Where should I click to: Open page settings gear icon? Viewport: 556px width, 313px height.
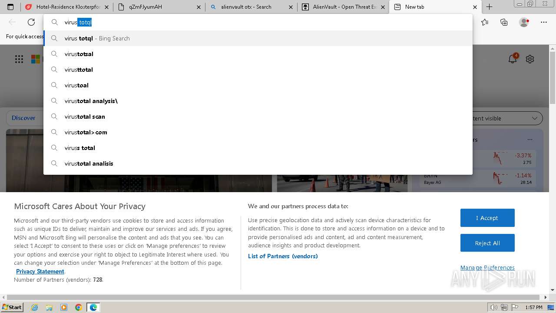coord(530,59)
